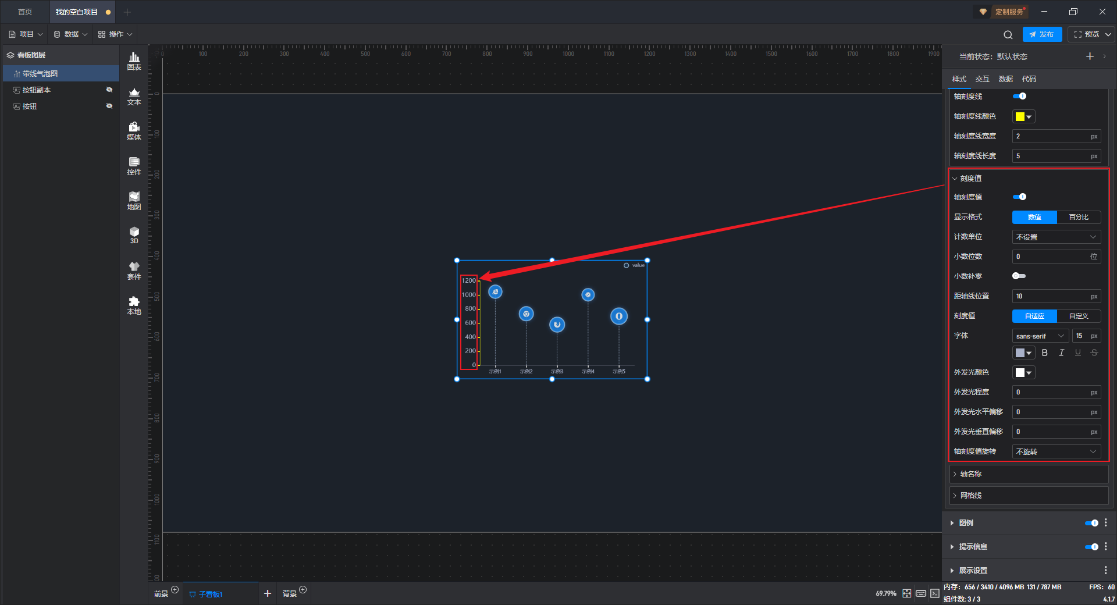The width and height of the screenshot is (1117, 605).
Task: Open the 项目 menu
Action: click(x=26, y=34)
